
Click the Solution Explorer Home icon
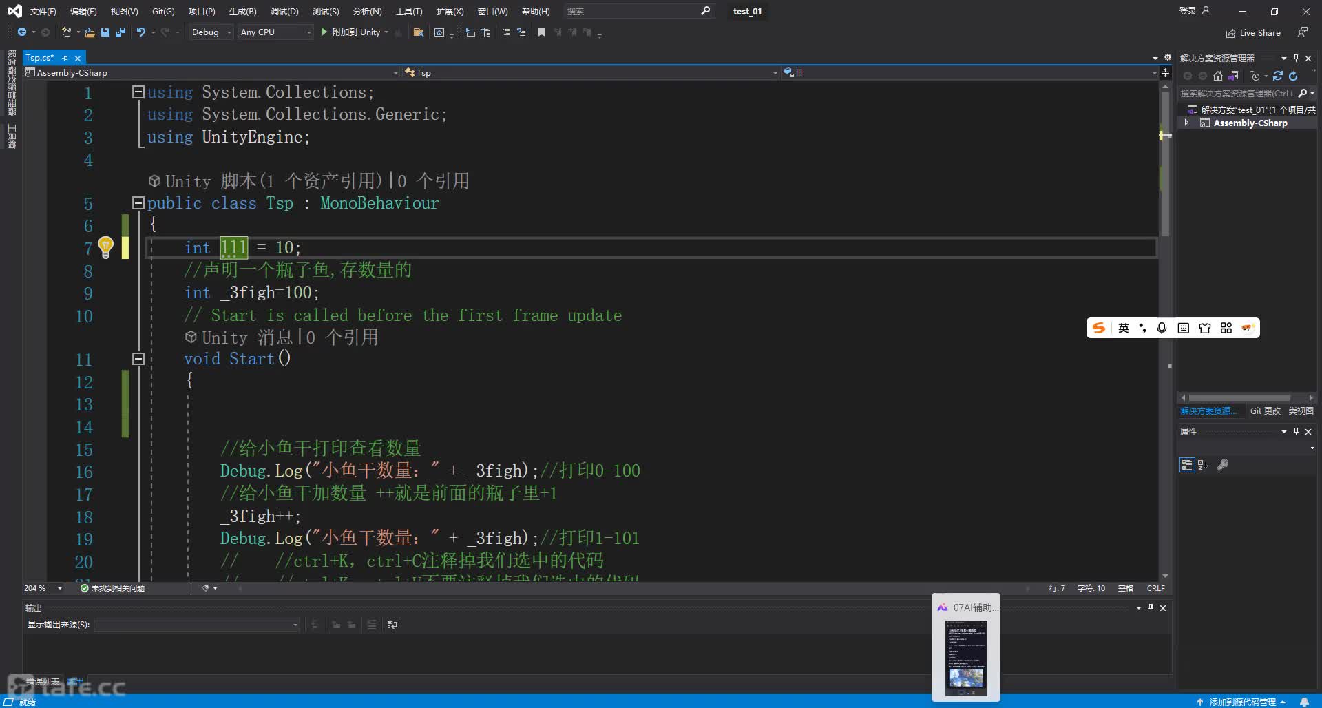coord(1218,76)
